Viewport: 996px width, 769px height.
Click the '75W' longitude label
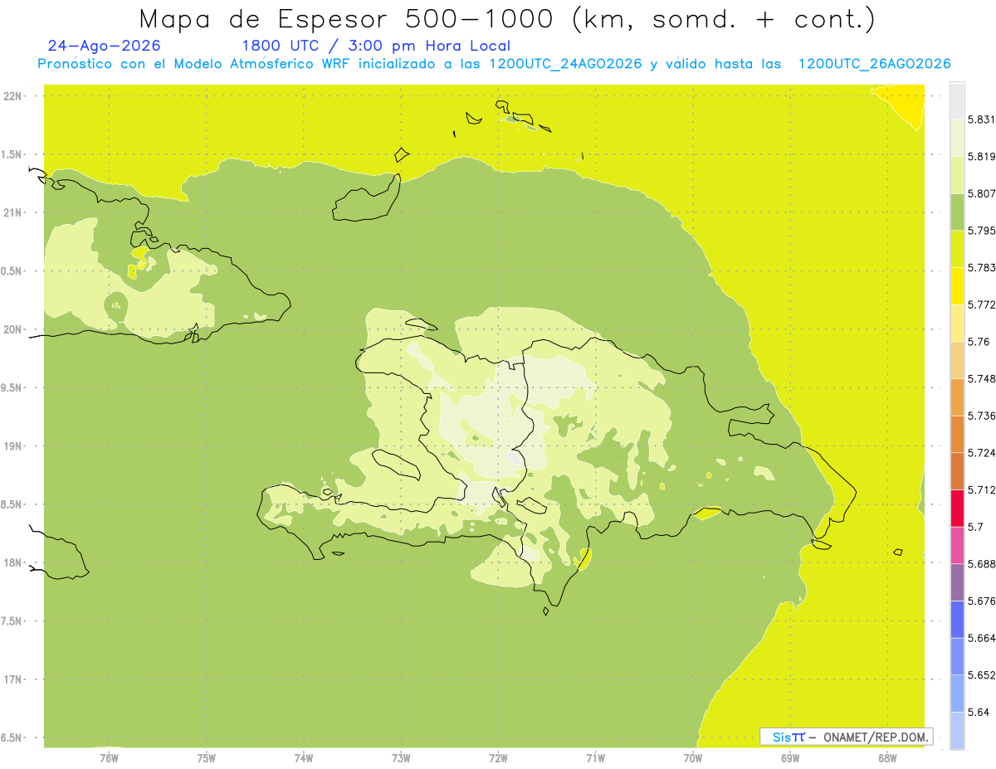pyautogui.click(x=207, y=757)
